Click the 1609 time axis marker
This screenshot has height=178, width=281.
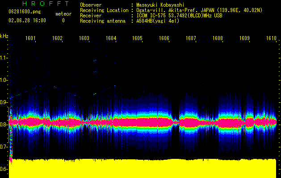(245, 38)
